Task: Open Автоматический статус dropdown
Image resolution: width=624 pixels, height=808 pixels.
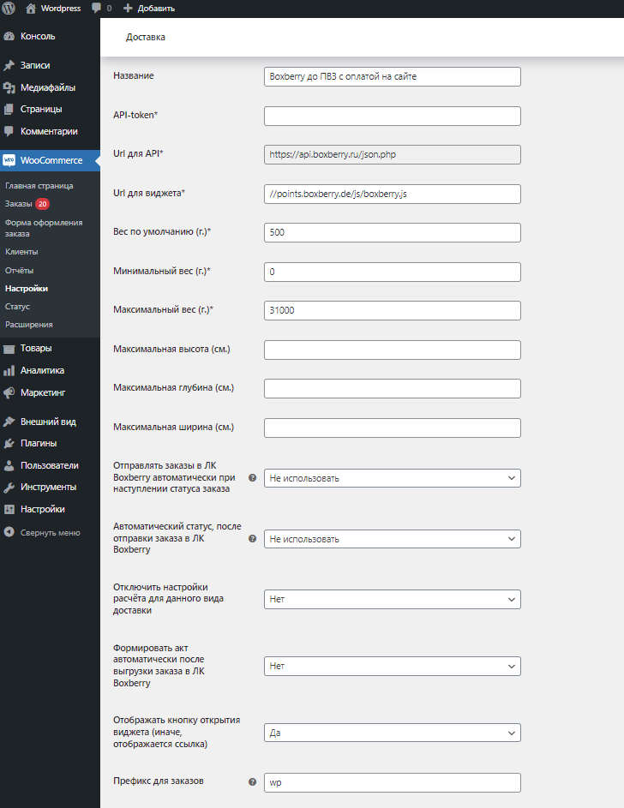Action: 392,539
